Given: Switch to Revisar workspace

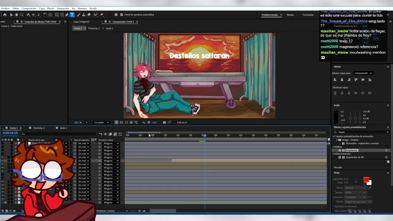Looking at the screenshot, I should (x=290, y=15).
